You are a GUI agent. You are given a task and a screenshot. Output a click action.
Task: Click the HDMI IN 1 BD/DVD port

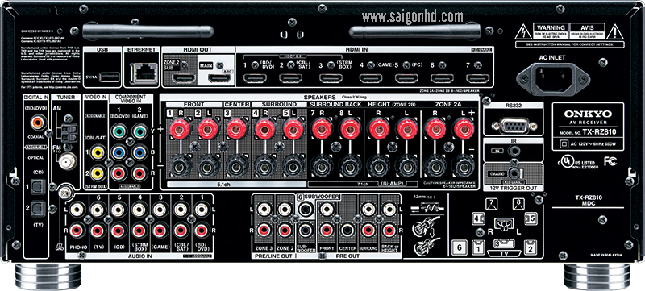click(x=255, y=78)
